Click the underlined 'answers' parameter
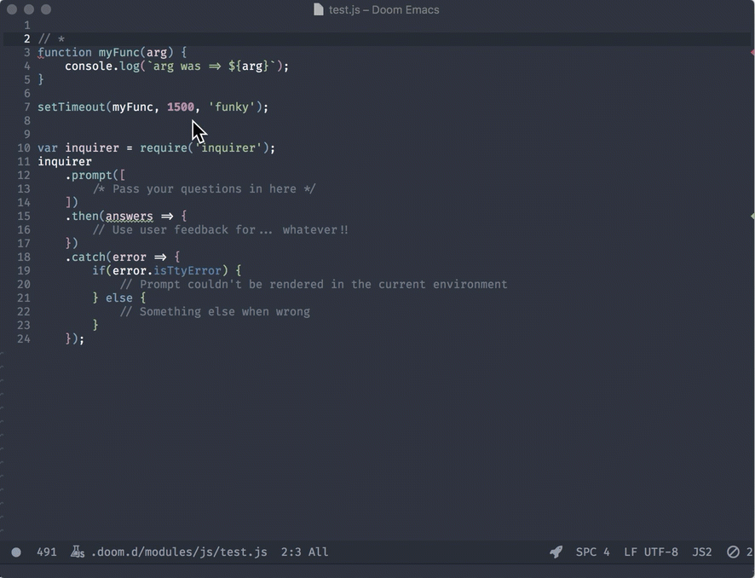The width and height of the screenshot is (755, 578). pyautogui.click(x=129, y=217)
